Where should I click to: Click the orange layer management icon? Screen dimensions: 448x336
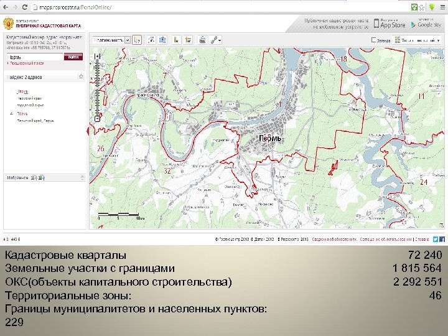[x=177, y=40]
